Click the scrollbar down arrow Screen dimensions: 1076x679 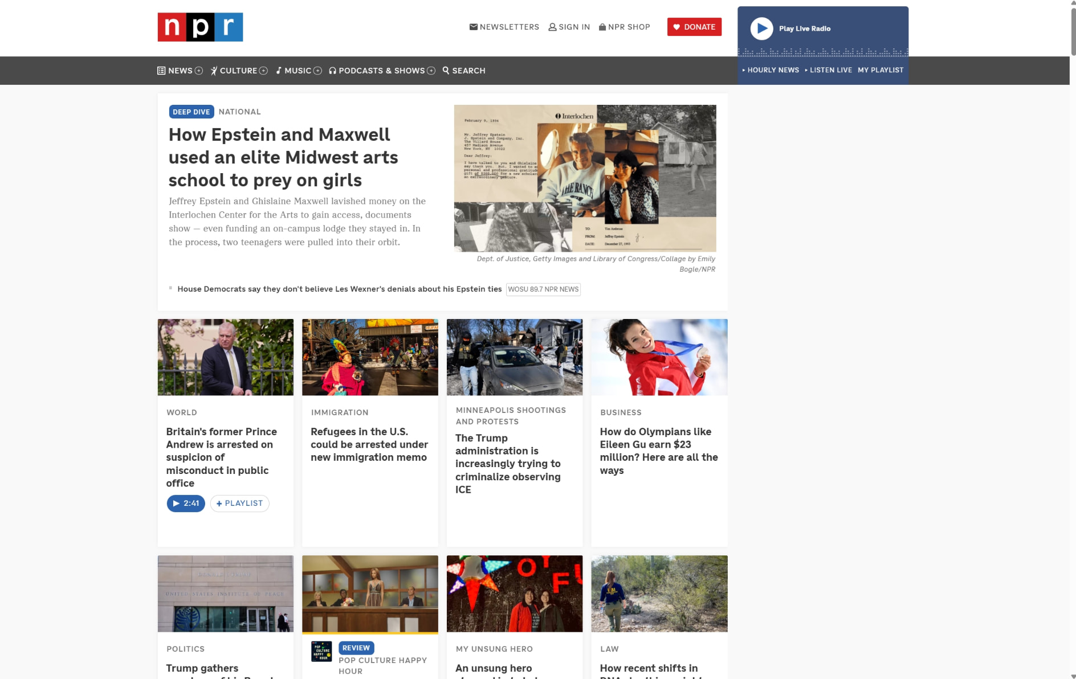(x=1073, y=676)
